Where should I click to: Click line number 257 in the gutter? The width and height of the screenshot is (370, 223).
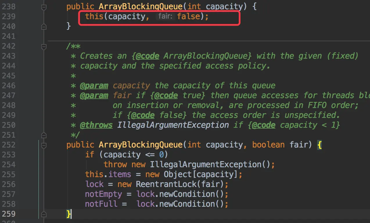click(9, 194)
